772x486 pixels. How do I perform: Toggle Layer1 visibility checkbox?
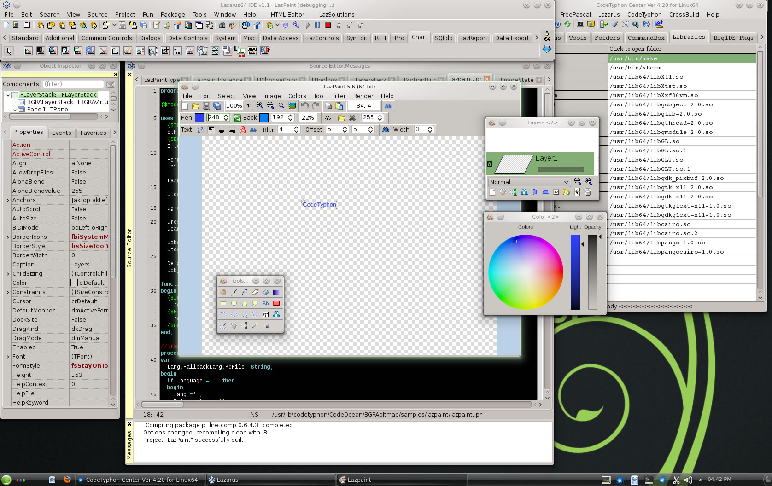click(x=490, y=163)
